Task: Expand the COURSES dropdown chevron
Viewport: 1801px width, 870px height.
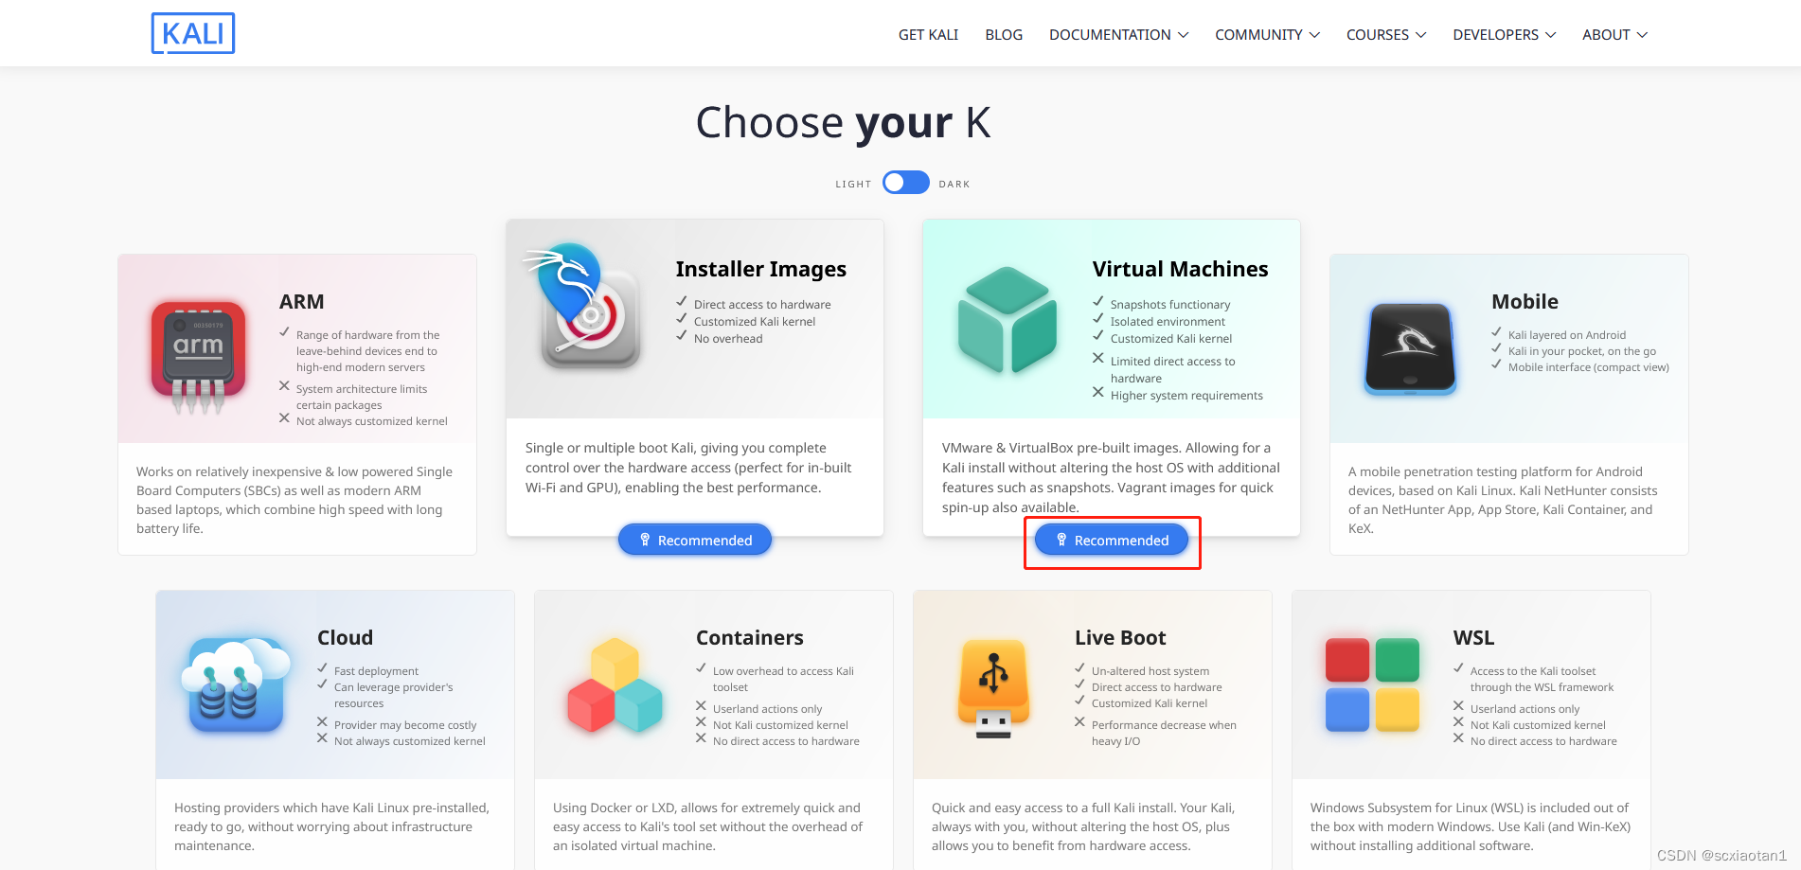Action: 1420,35
